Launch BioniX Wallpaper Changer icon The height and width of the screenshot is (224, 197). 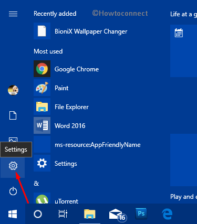[42, 31]
